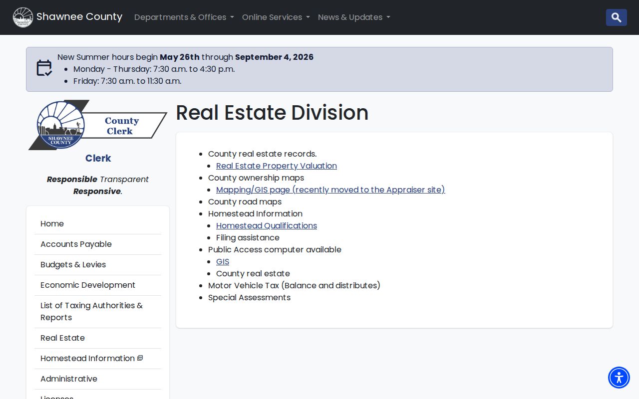Select Home in the Clerk sidebar

coord(98,224)
